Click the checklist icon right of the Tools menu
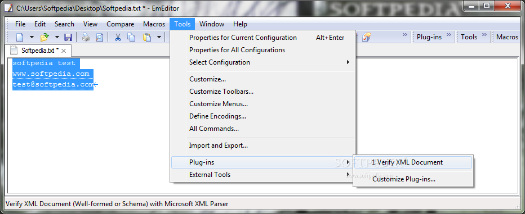 pyautogui.click(x=366, y=37)
